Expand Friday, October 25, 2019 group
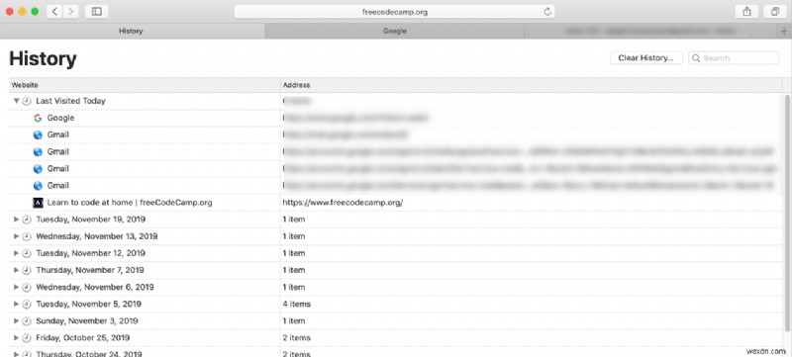The image size is (792, 357). 16,338
